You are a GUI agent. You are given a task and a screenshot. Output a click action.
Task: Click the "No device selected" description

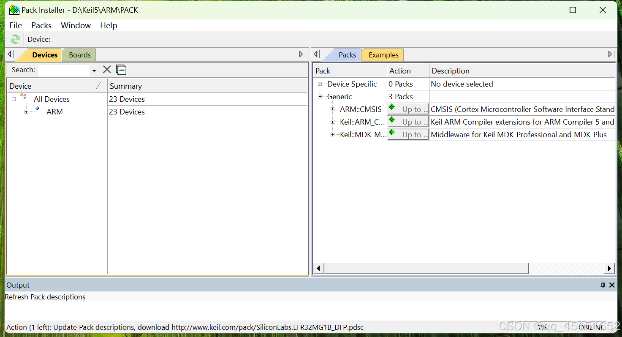[462, 84]
